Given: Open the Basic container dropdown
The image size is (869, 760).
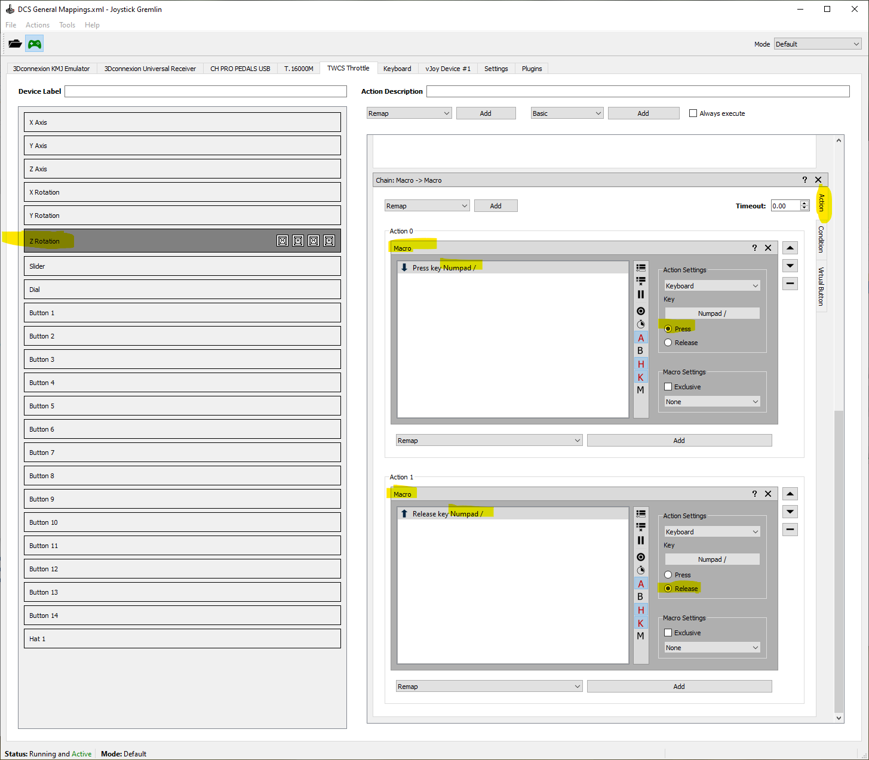Looking at the screenshot, I should 567,113.
